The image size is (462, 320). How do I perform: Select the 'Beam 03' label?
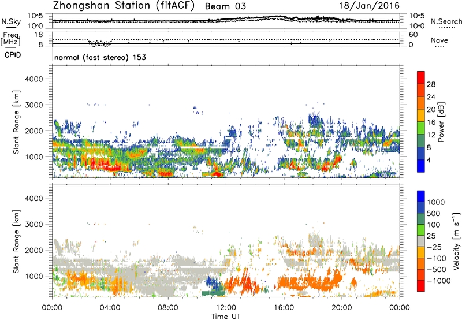tap(225, 6)
